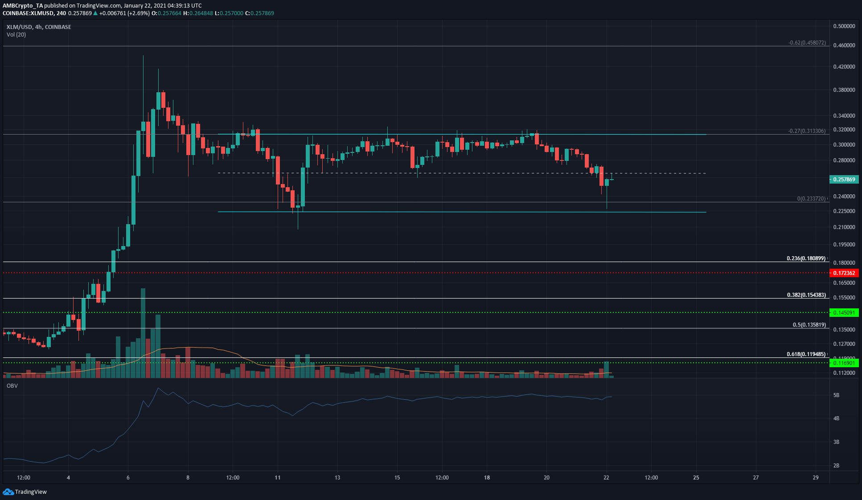The image size is (862, 500).
Task: Select the XLM/USD, 4h, COINBASE chart title
Action: [39, 27]
